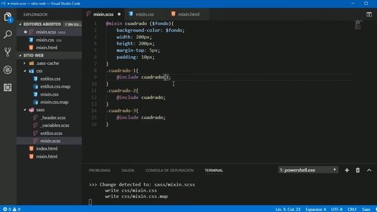Click the warnings count icon in status bar
377x212 pixels.
(x=16, y=210)
